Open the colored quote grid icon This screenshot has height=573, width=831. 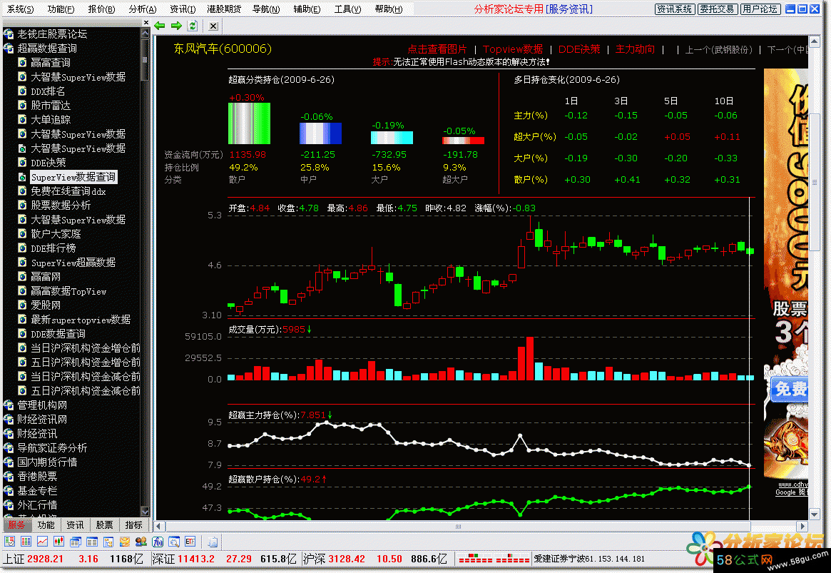point(26,542)
